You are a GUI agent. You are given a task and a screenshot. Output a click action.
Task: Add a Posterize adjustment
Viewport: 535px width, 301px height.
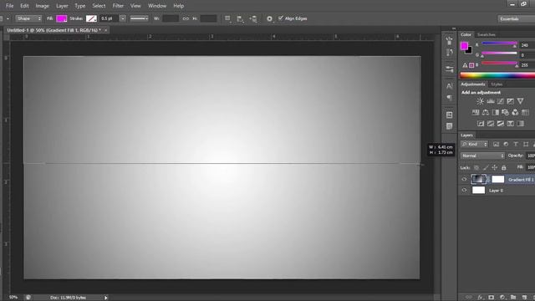point(491,124)
